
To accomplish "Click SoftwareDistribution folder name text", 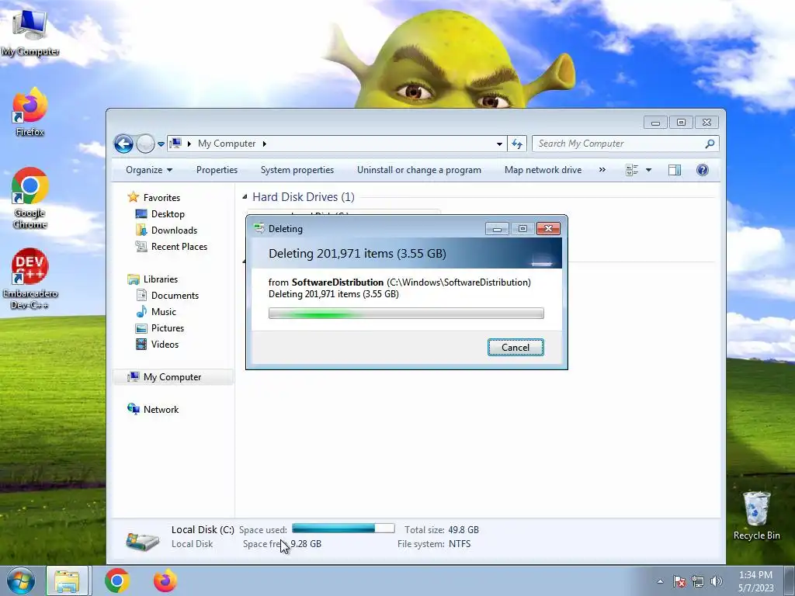I will click(338, 282).
